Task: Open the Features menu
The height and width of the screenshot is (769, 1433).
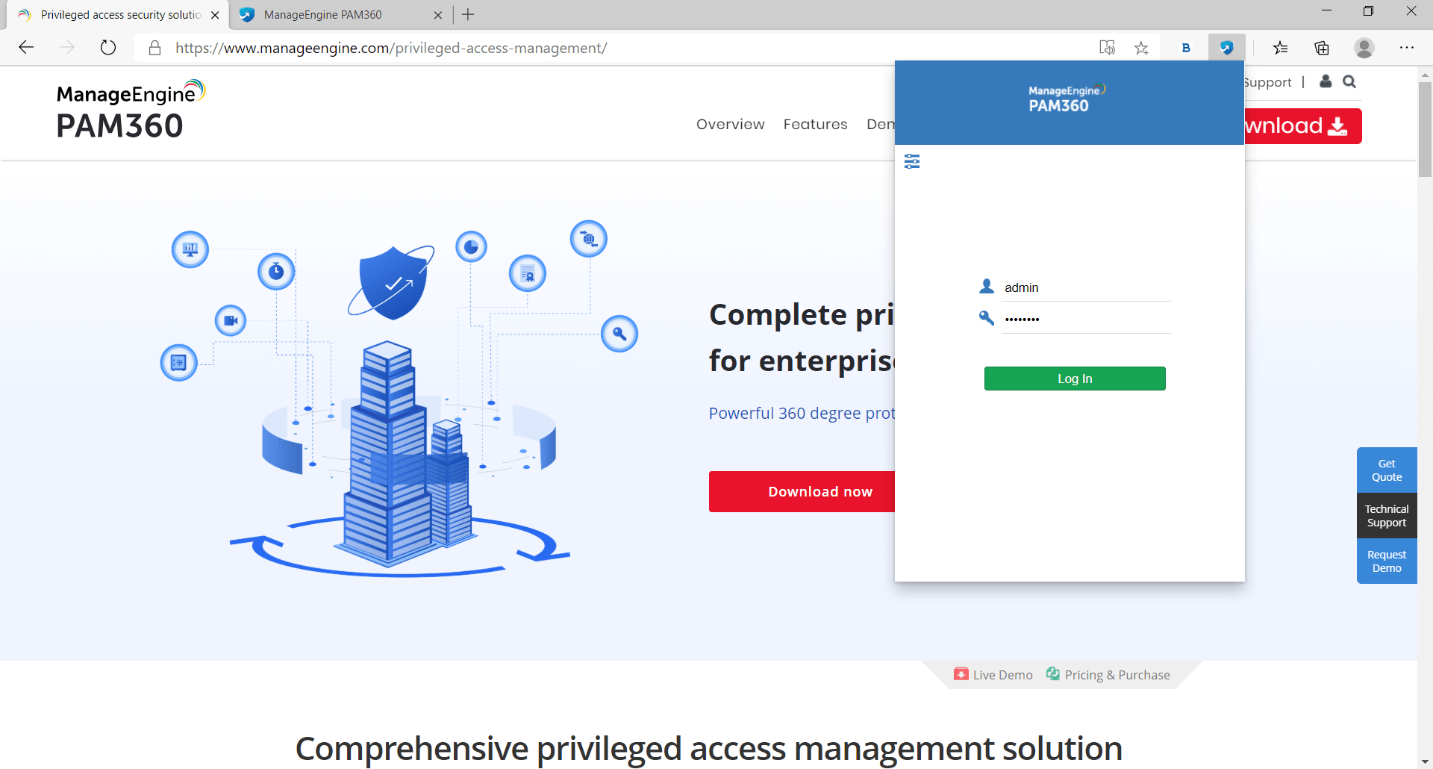Action: 815,124
